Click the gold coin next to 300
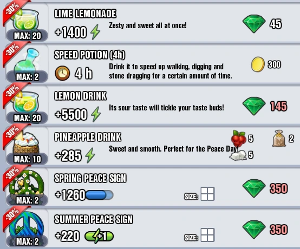 point(258,64)
